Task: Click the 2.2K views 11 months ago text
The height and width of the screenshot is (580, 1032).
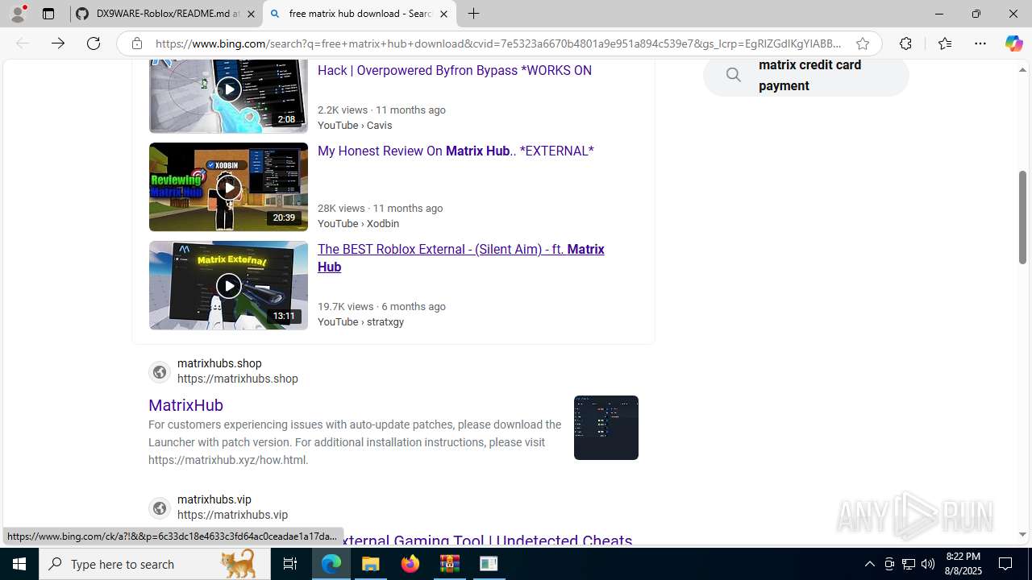Action: (381, 110)
